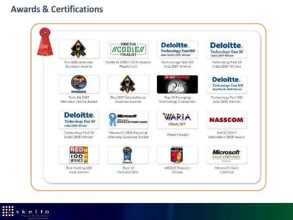Open the Top 25 Emerging Technology image
Viewport: 293px width, 220px height.
click(177, 85)
